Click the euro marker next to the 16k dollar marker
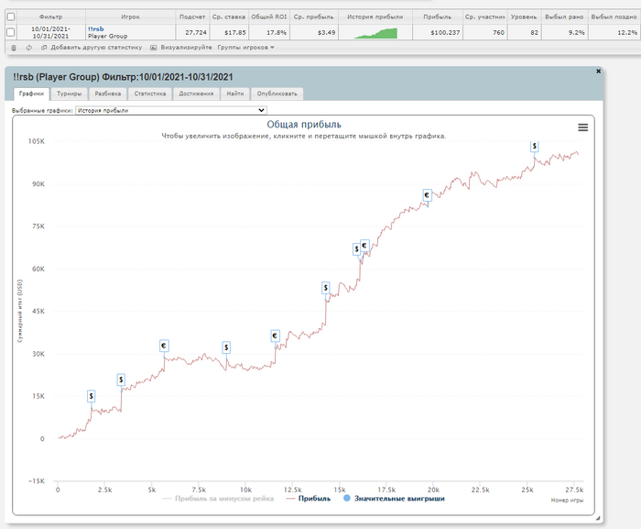This screenshot has width=641, height=529. coord(364,246)
